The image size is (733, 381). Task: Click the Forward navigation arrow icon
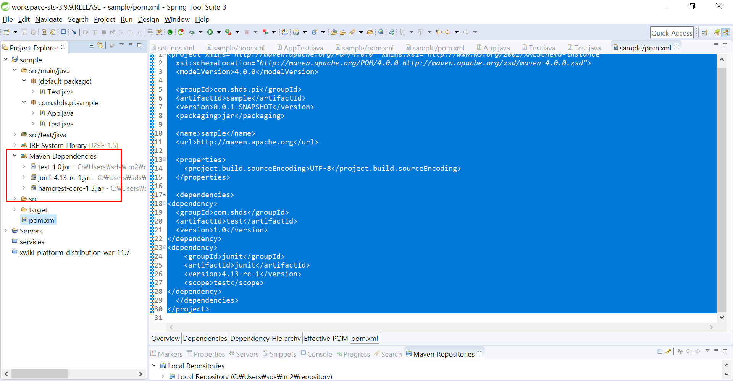466,32
